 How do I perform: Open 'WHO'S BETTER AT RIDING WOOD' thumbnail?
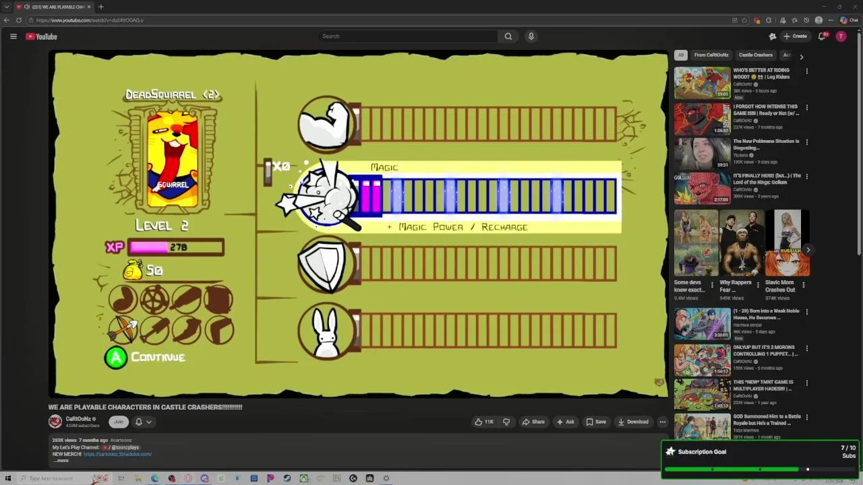pyautogui.click(x=702, y=83)
